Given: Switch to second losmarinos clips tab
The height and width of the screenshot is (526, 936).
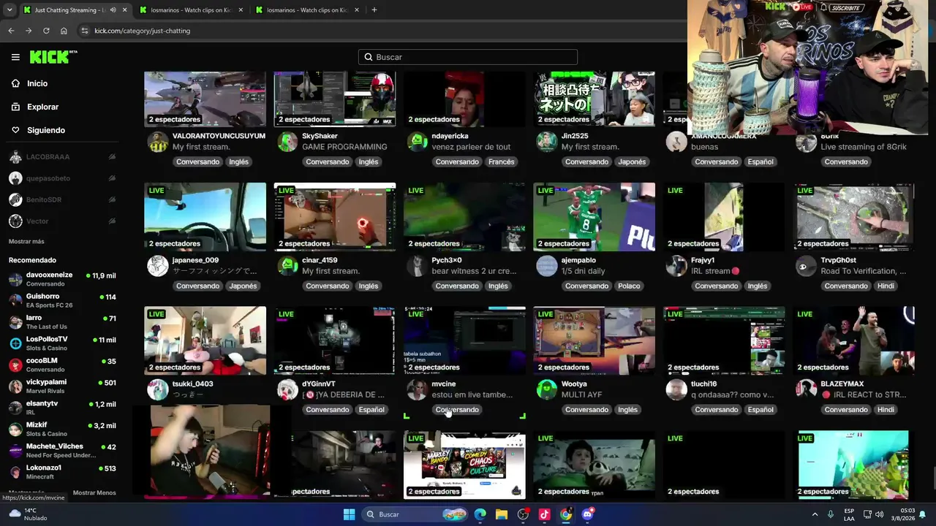Looking at the screenshot, I should 192,10.
